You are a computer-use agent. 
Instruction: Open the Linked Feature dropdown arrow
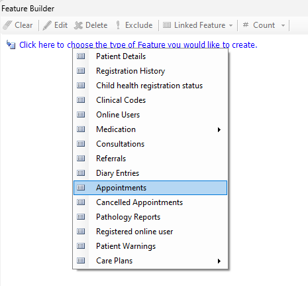tap(231, 25)
